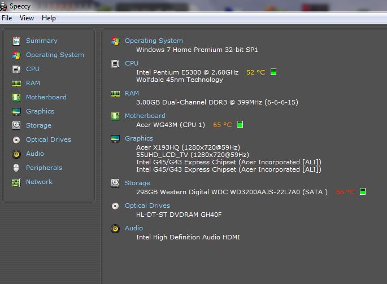Click the green CPU temperature indicator icon
The height and width of the screenshot is (284, 387).
(x=273, y=72)
